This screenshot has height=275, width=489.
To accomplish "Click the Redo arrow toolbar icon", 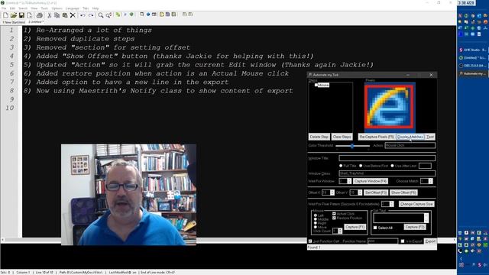I will point(91,15).
